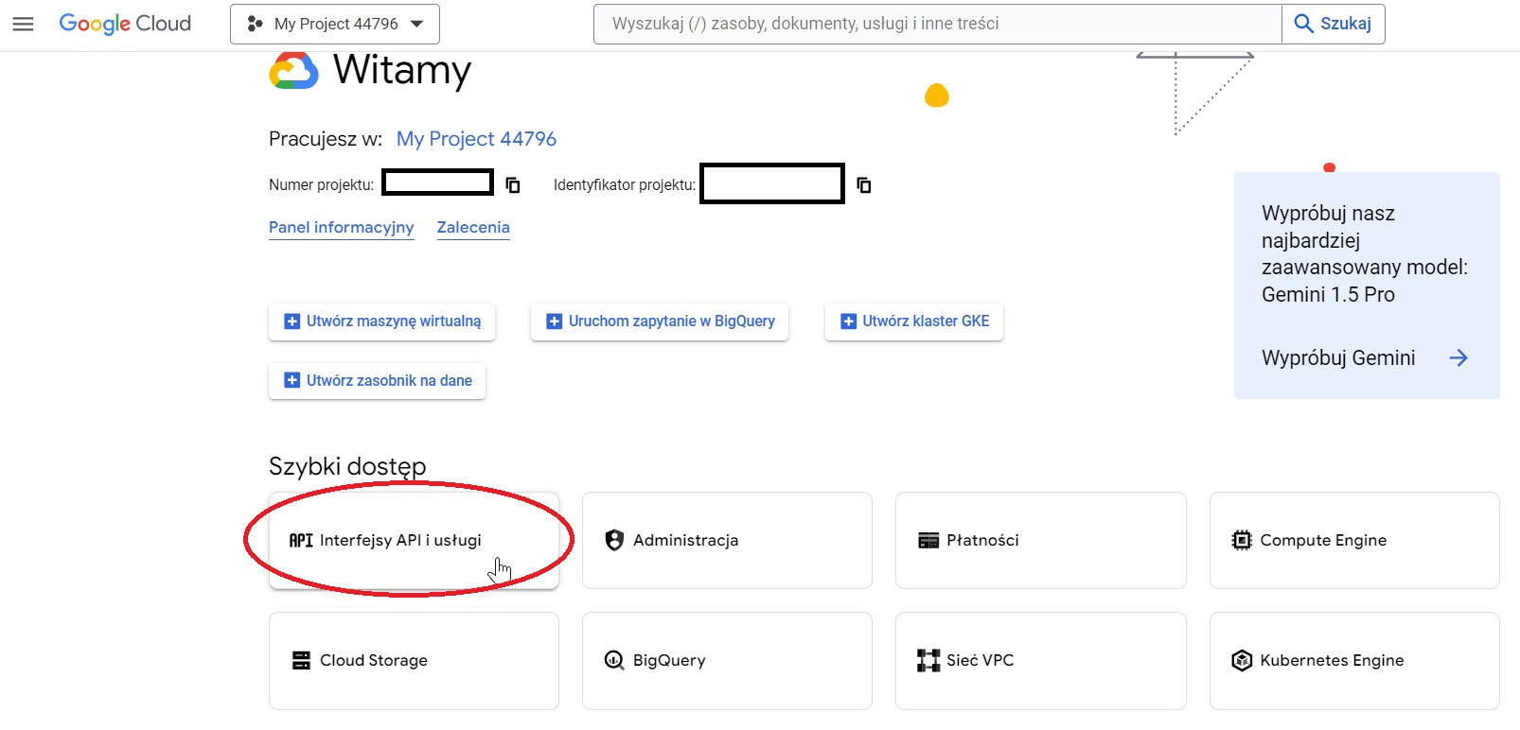Click the Szukaj search button

[1333, 24]
